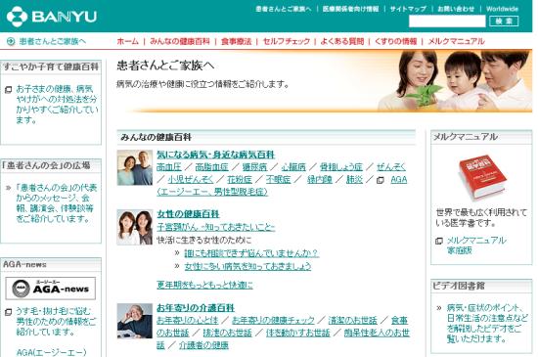Click new-window icon beside お子さまの健康 link

pyautogui.click(x=8, y=90)
